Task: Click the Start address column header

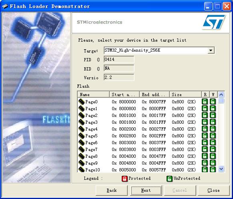Action: pos(125,94)
